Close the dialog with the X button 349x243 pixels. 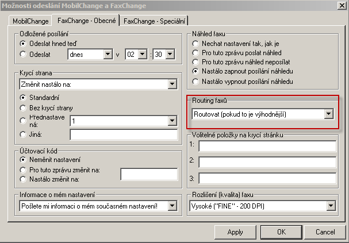[x=342, y=5]
